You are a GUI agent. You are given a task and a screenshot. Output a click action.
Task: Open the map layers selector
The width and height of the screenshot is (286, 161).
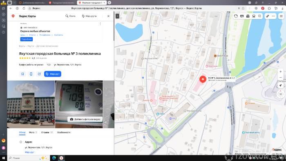pyautogui.click(x=259, y=16)
